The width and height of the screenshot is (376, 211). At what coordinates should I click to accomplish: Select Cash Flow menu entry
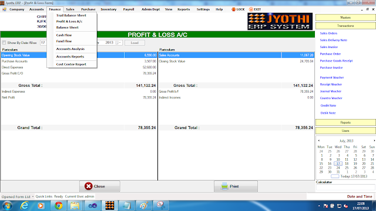(64, 35)
